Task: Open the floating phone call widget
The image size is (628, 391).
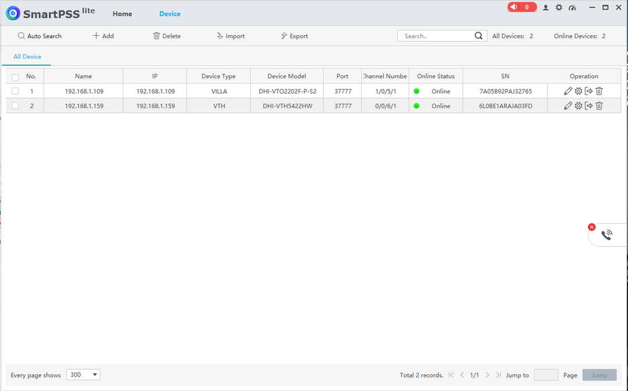Action: point(607,235)
